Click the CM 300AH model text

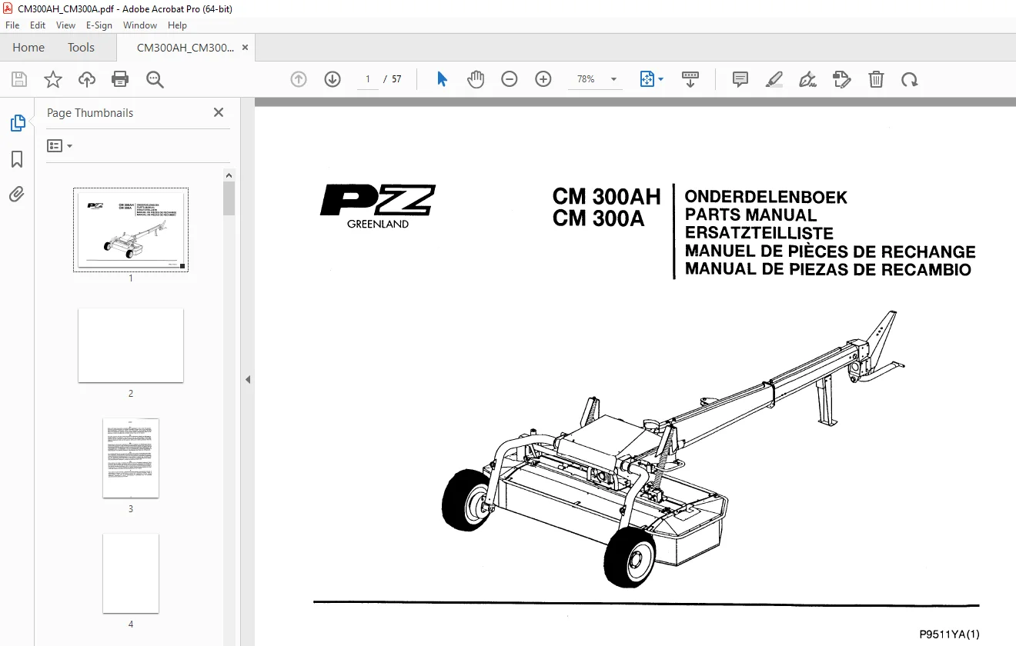607,197
